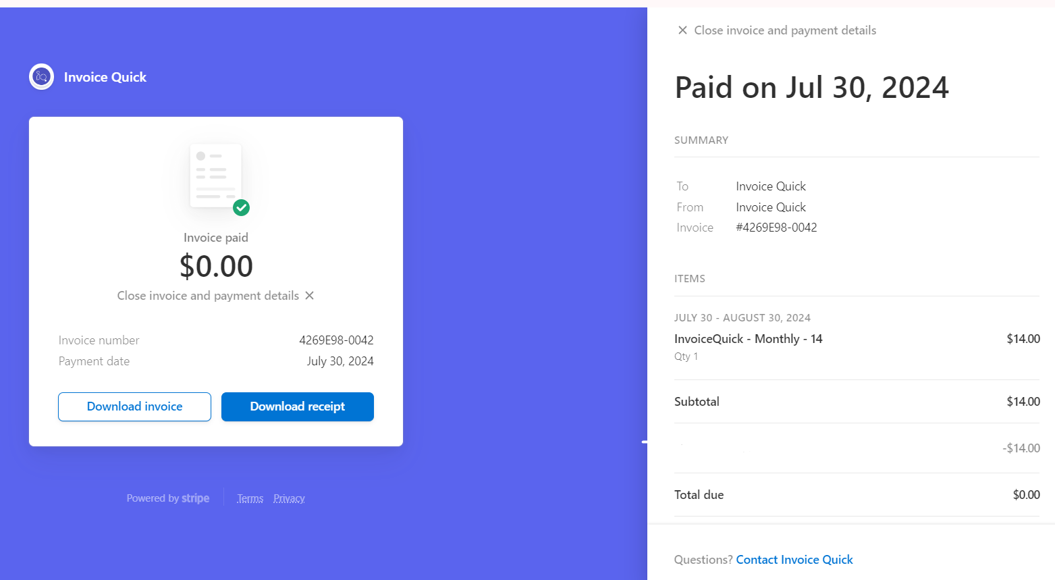Select the InvoiceQuick - Monthly - 14 item
The width and height of the screenshot is (1055, 580).
tap(748, 339)
